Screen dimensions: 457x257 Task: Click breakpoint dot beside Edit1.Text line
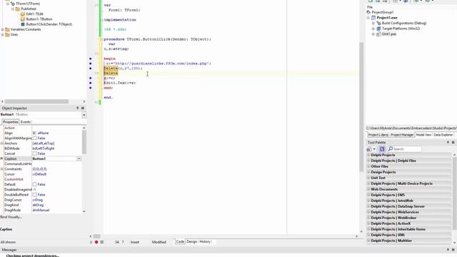click(x=91, y=83)
